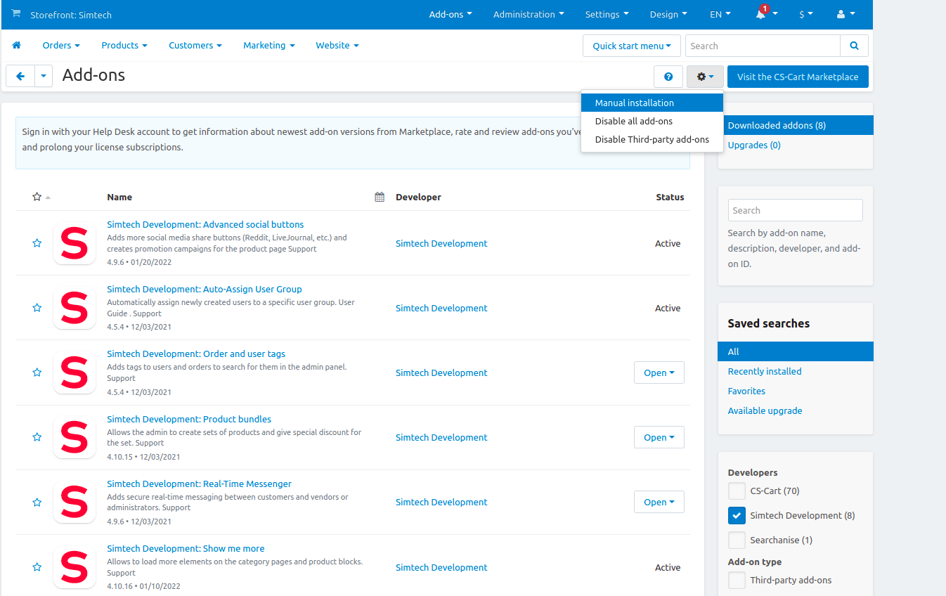Open the notifications bell icon
The width and height of the screenshot is (946, 596).
click(760, 14)
